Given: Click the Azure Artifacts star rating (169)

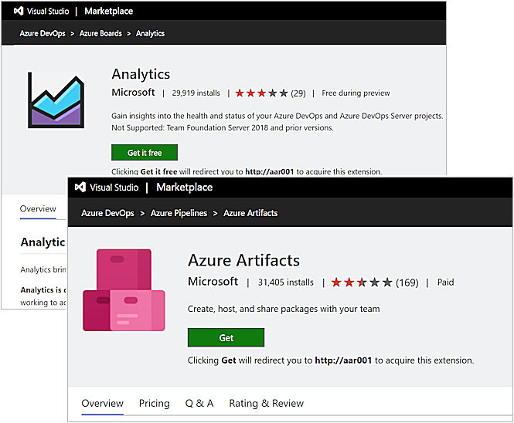Looking at the screenshot, I should click(x=375, y=283).
